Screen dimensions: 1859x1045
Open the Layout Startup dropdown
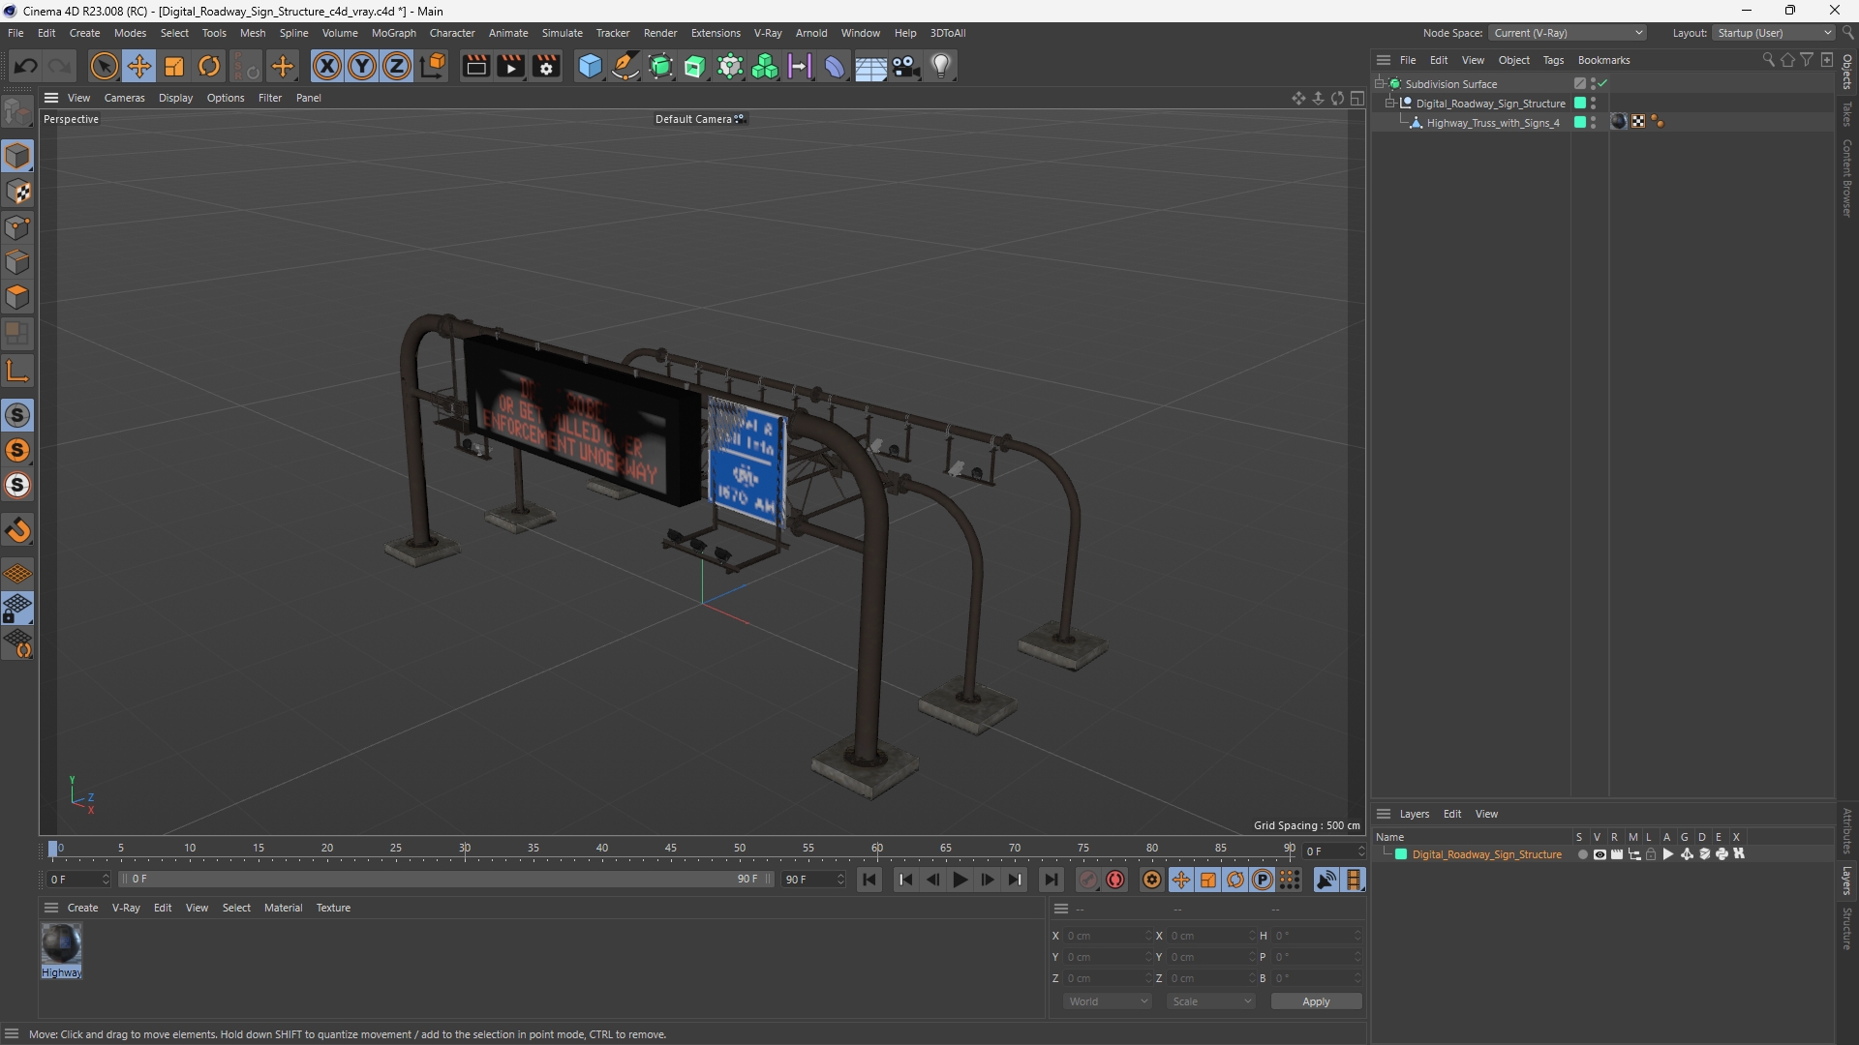point(1775,33)
